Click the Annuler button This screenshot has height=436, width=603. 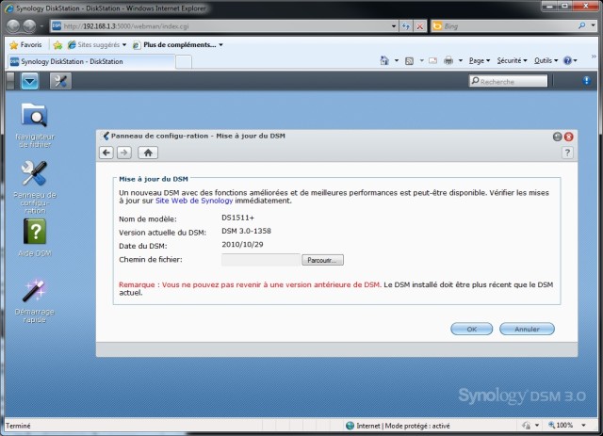[x=527, y=329]
